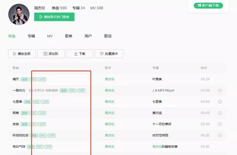Click the VIP badge for 听妈妈的话

52,135
